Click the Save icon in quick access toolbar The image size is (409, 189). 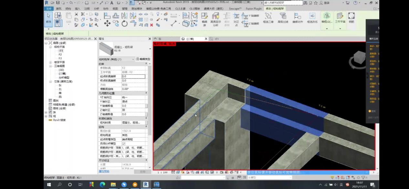(x=58, y=3)
